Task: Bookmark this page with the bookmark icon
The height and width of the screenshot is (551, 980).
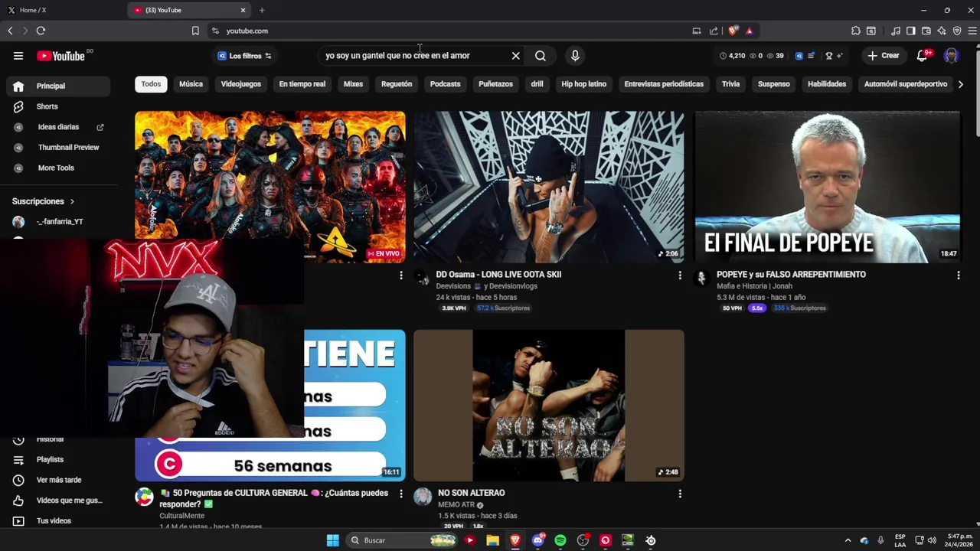Action: (x=195, y=31)
